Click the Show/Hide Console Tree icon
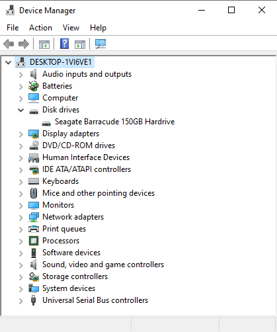This screenshot has width=277, height=332. coord(44,44)
